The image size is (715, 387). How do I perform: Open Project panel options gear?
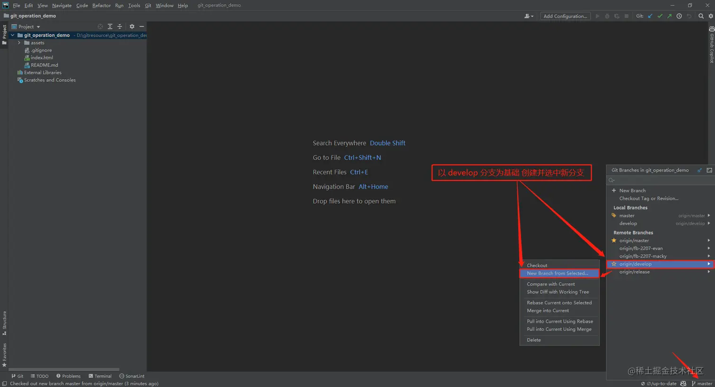[x=132, y=26]
